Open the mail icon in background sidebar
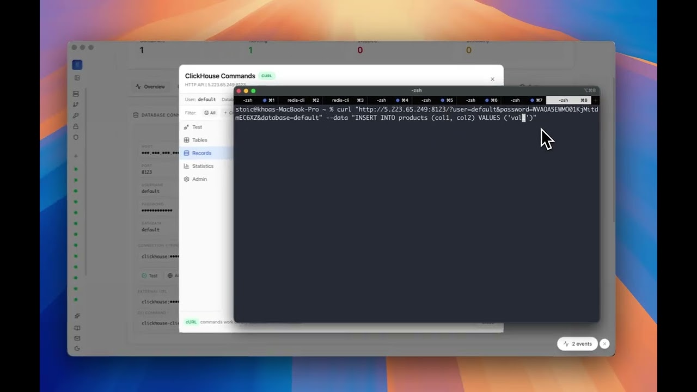This screenshot has height=392, width=697. pos(77,338)
